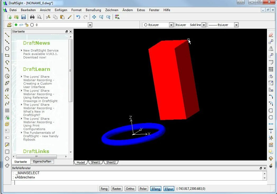Viewport: 277px width, 194px height.
Task: Click the Redo arrow icon
Action: point(85,17)
